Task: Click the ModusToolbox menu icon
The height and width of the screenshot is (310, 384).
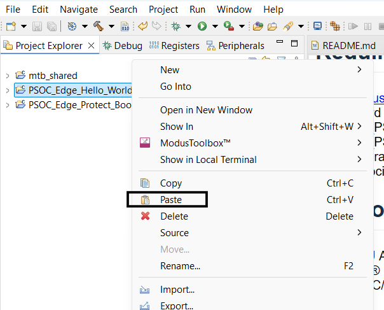Action: click(x=145, y=143)
